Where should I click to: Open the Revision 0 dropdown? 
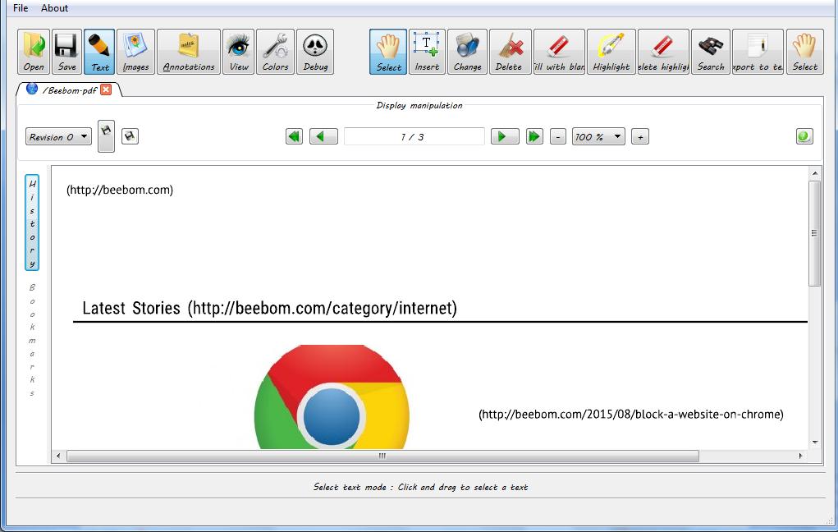[x=57, y=136]
